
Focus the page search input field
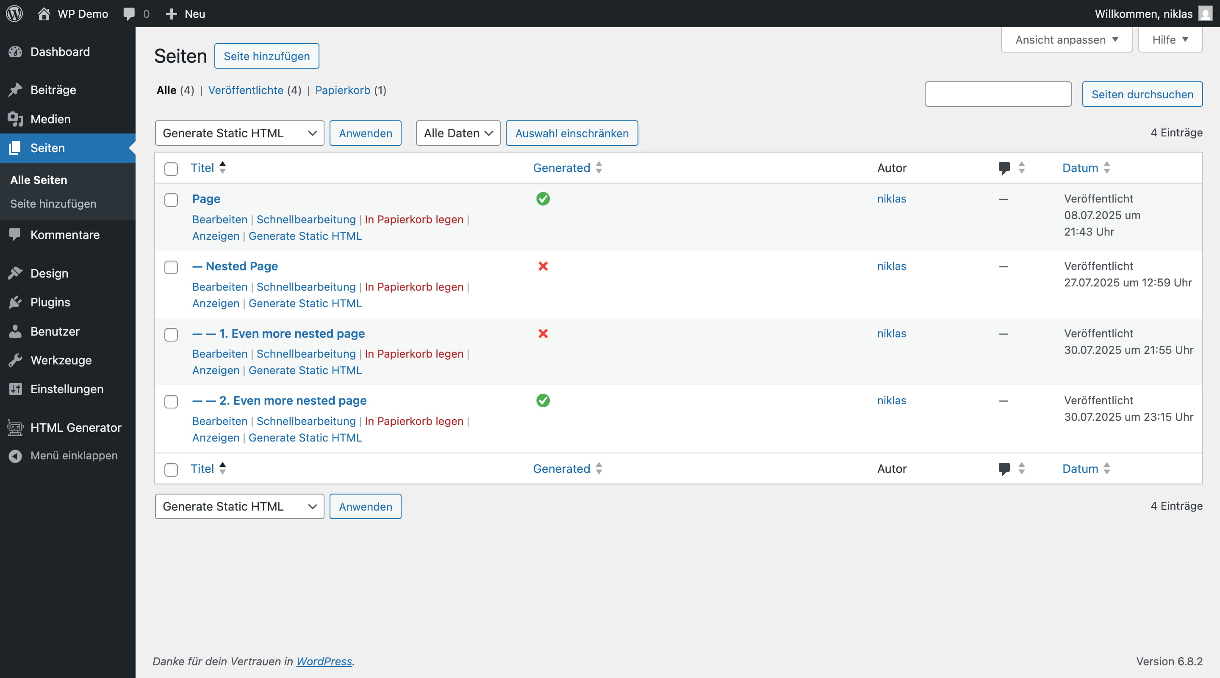coord(998,94)
